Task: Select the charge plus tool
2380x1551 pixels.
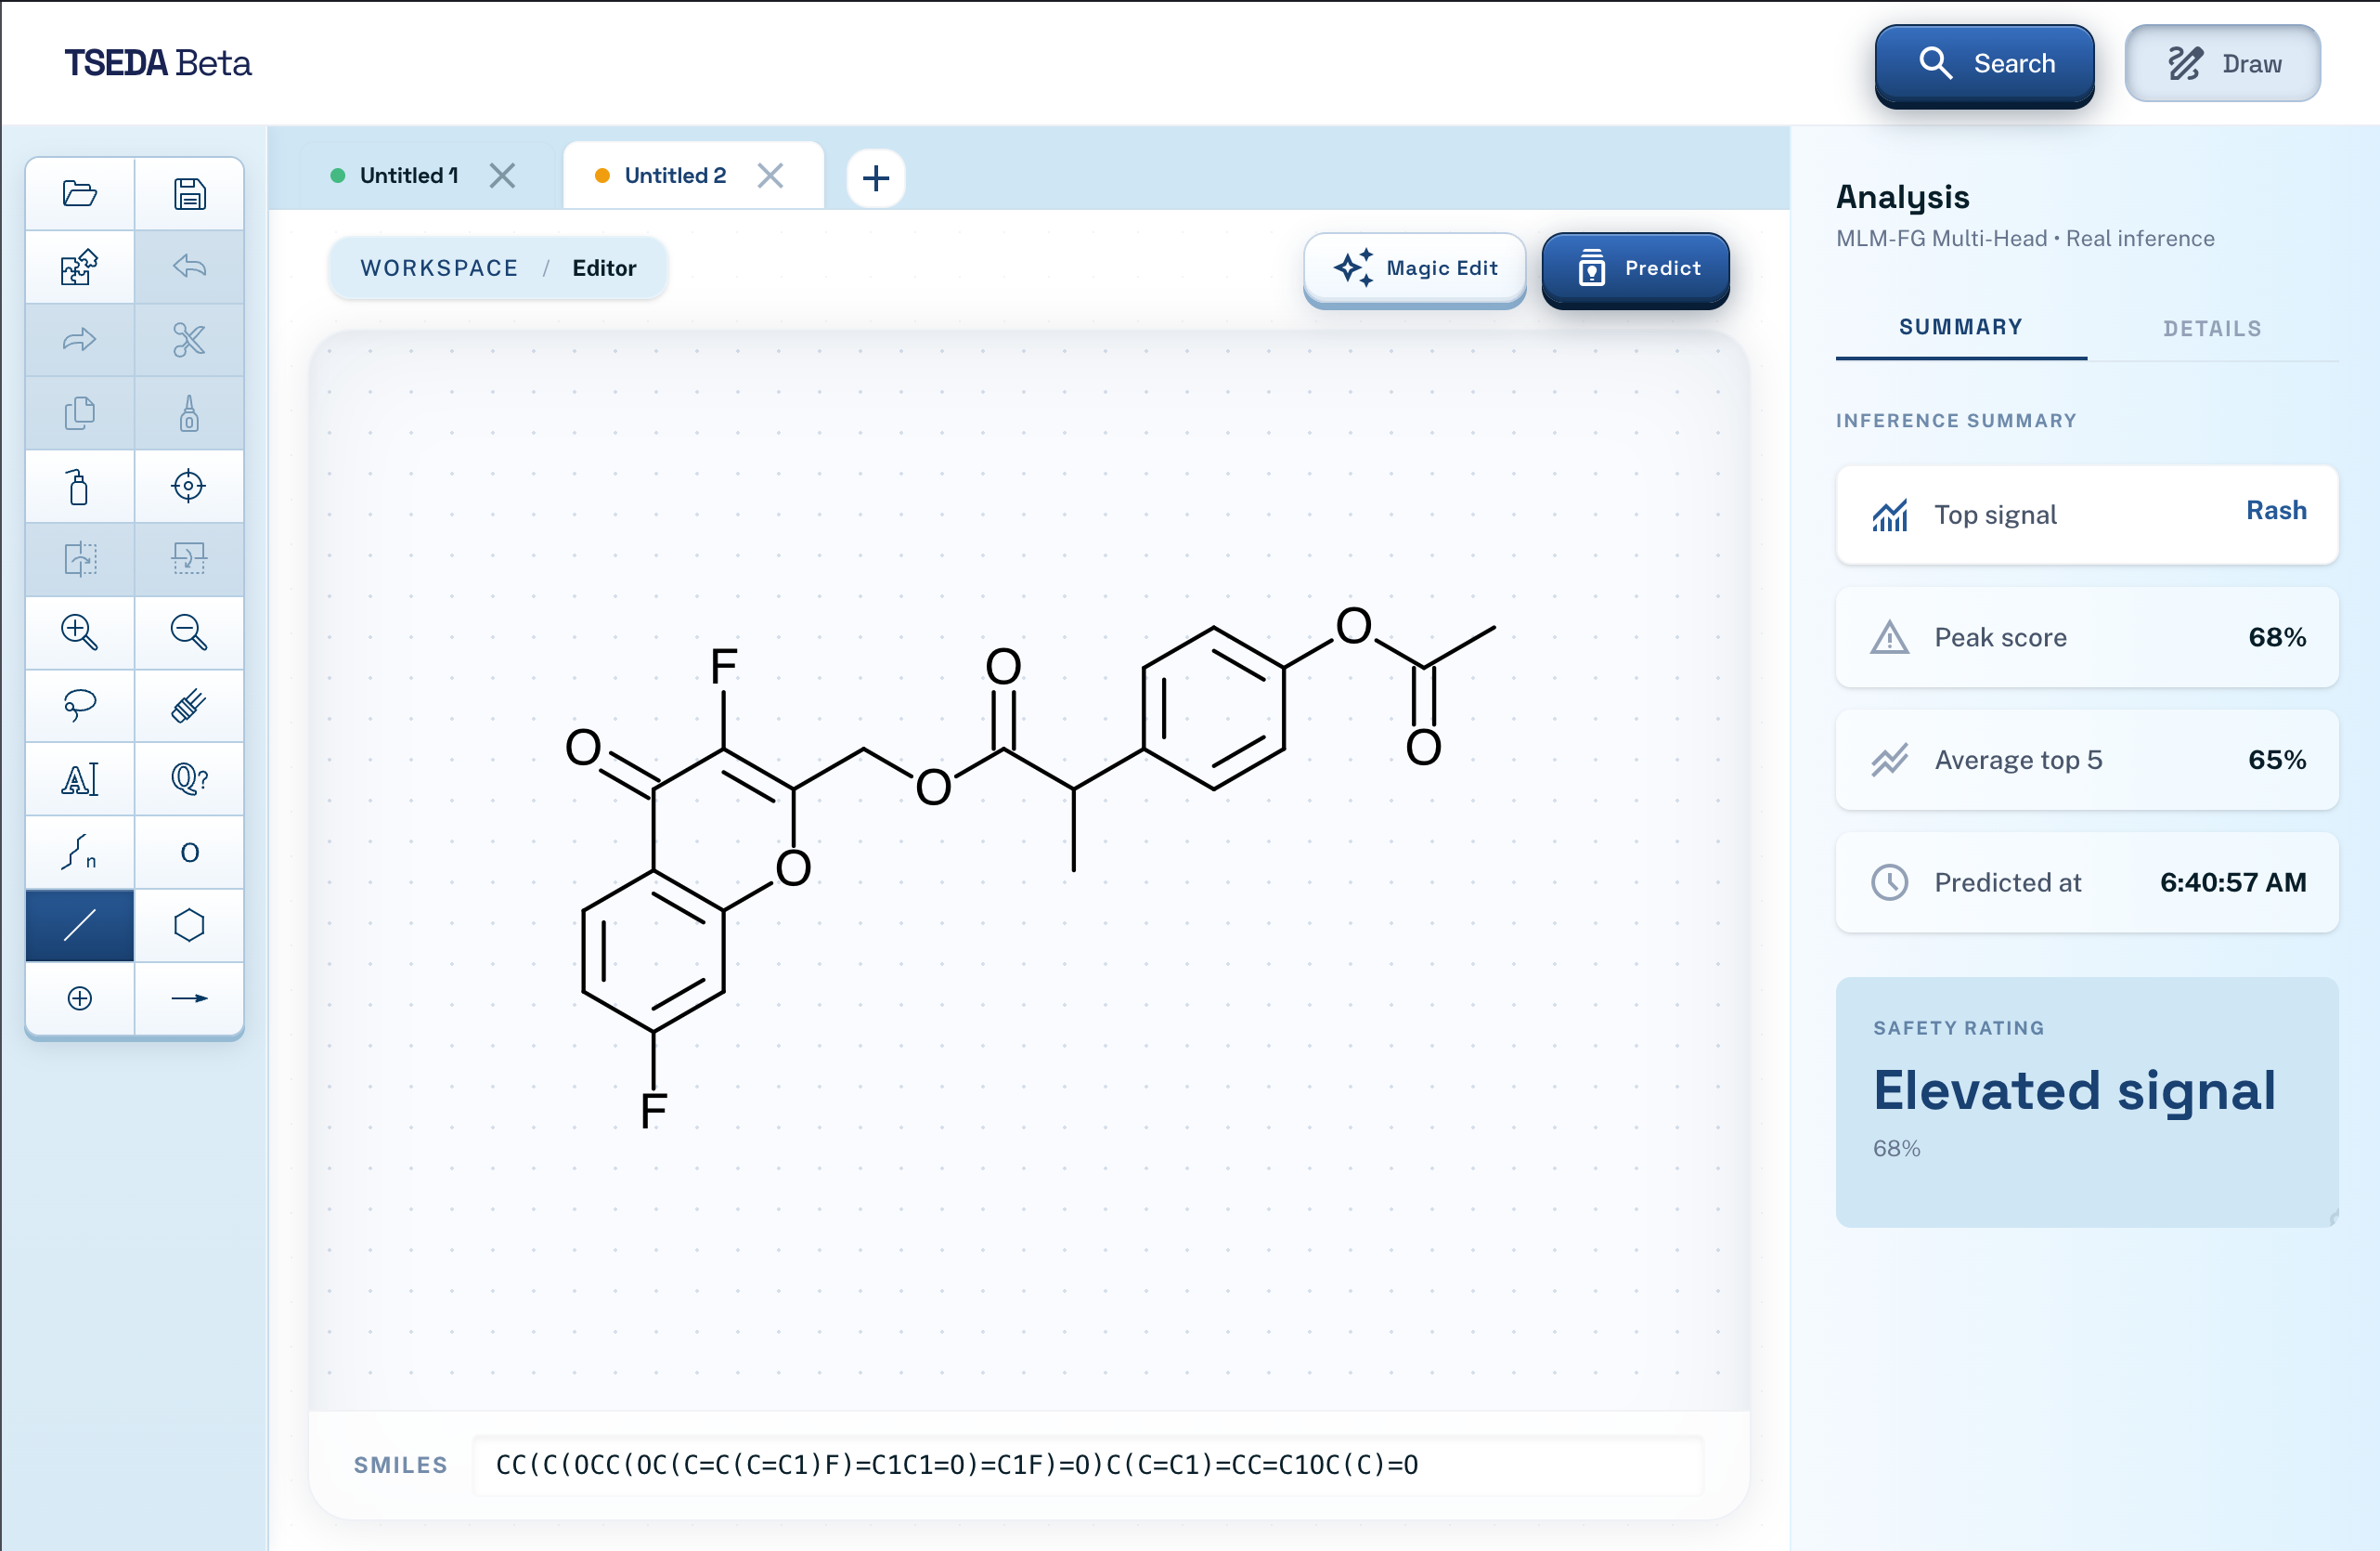Action: [x=79, y=997]
